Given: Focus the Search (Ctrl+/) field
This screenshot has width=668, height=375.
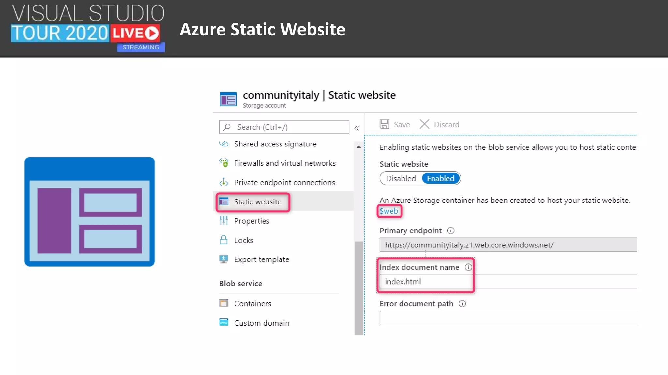Looking at the screenshot, I should (284, 127).
